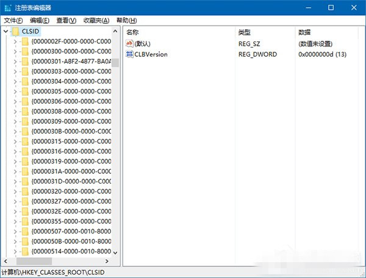This screenshot has width=366, height=278.
Task: Click the REG_SZ type cell
Action: pyautogui.click(x=249, y=44)
